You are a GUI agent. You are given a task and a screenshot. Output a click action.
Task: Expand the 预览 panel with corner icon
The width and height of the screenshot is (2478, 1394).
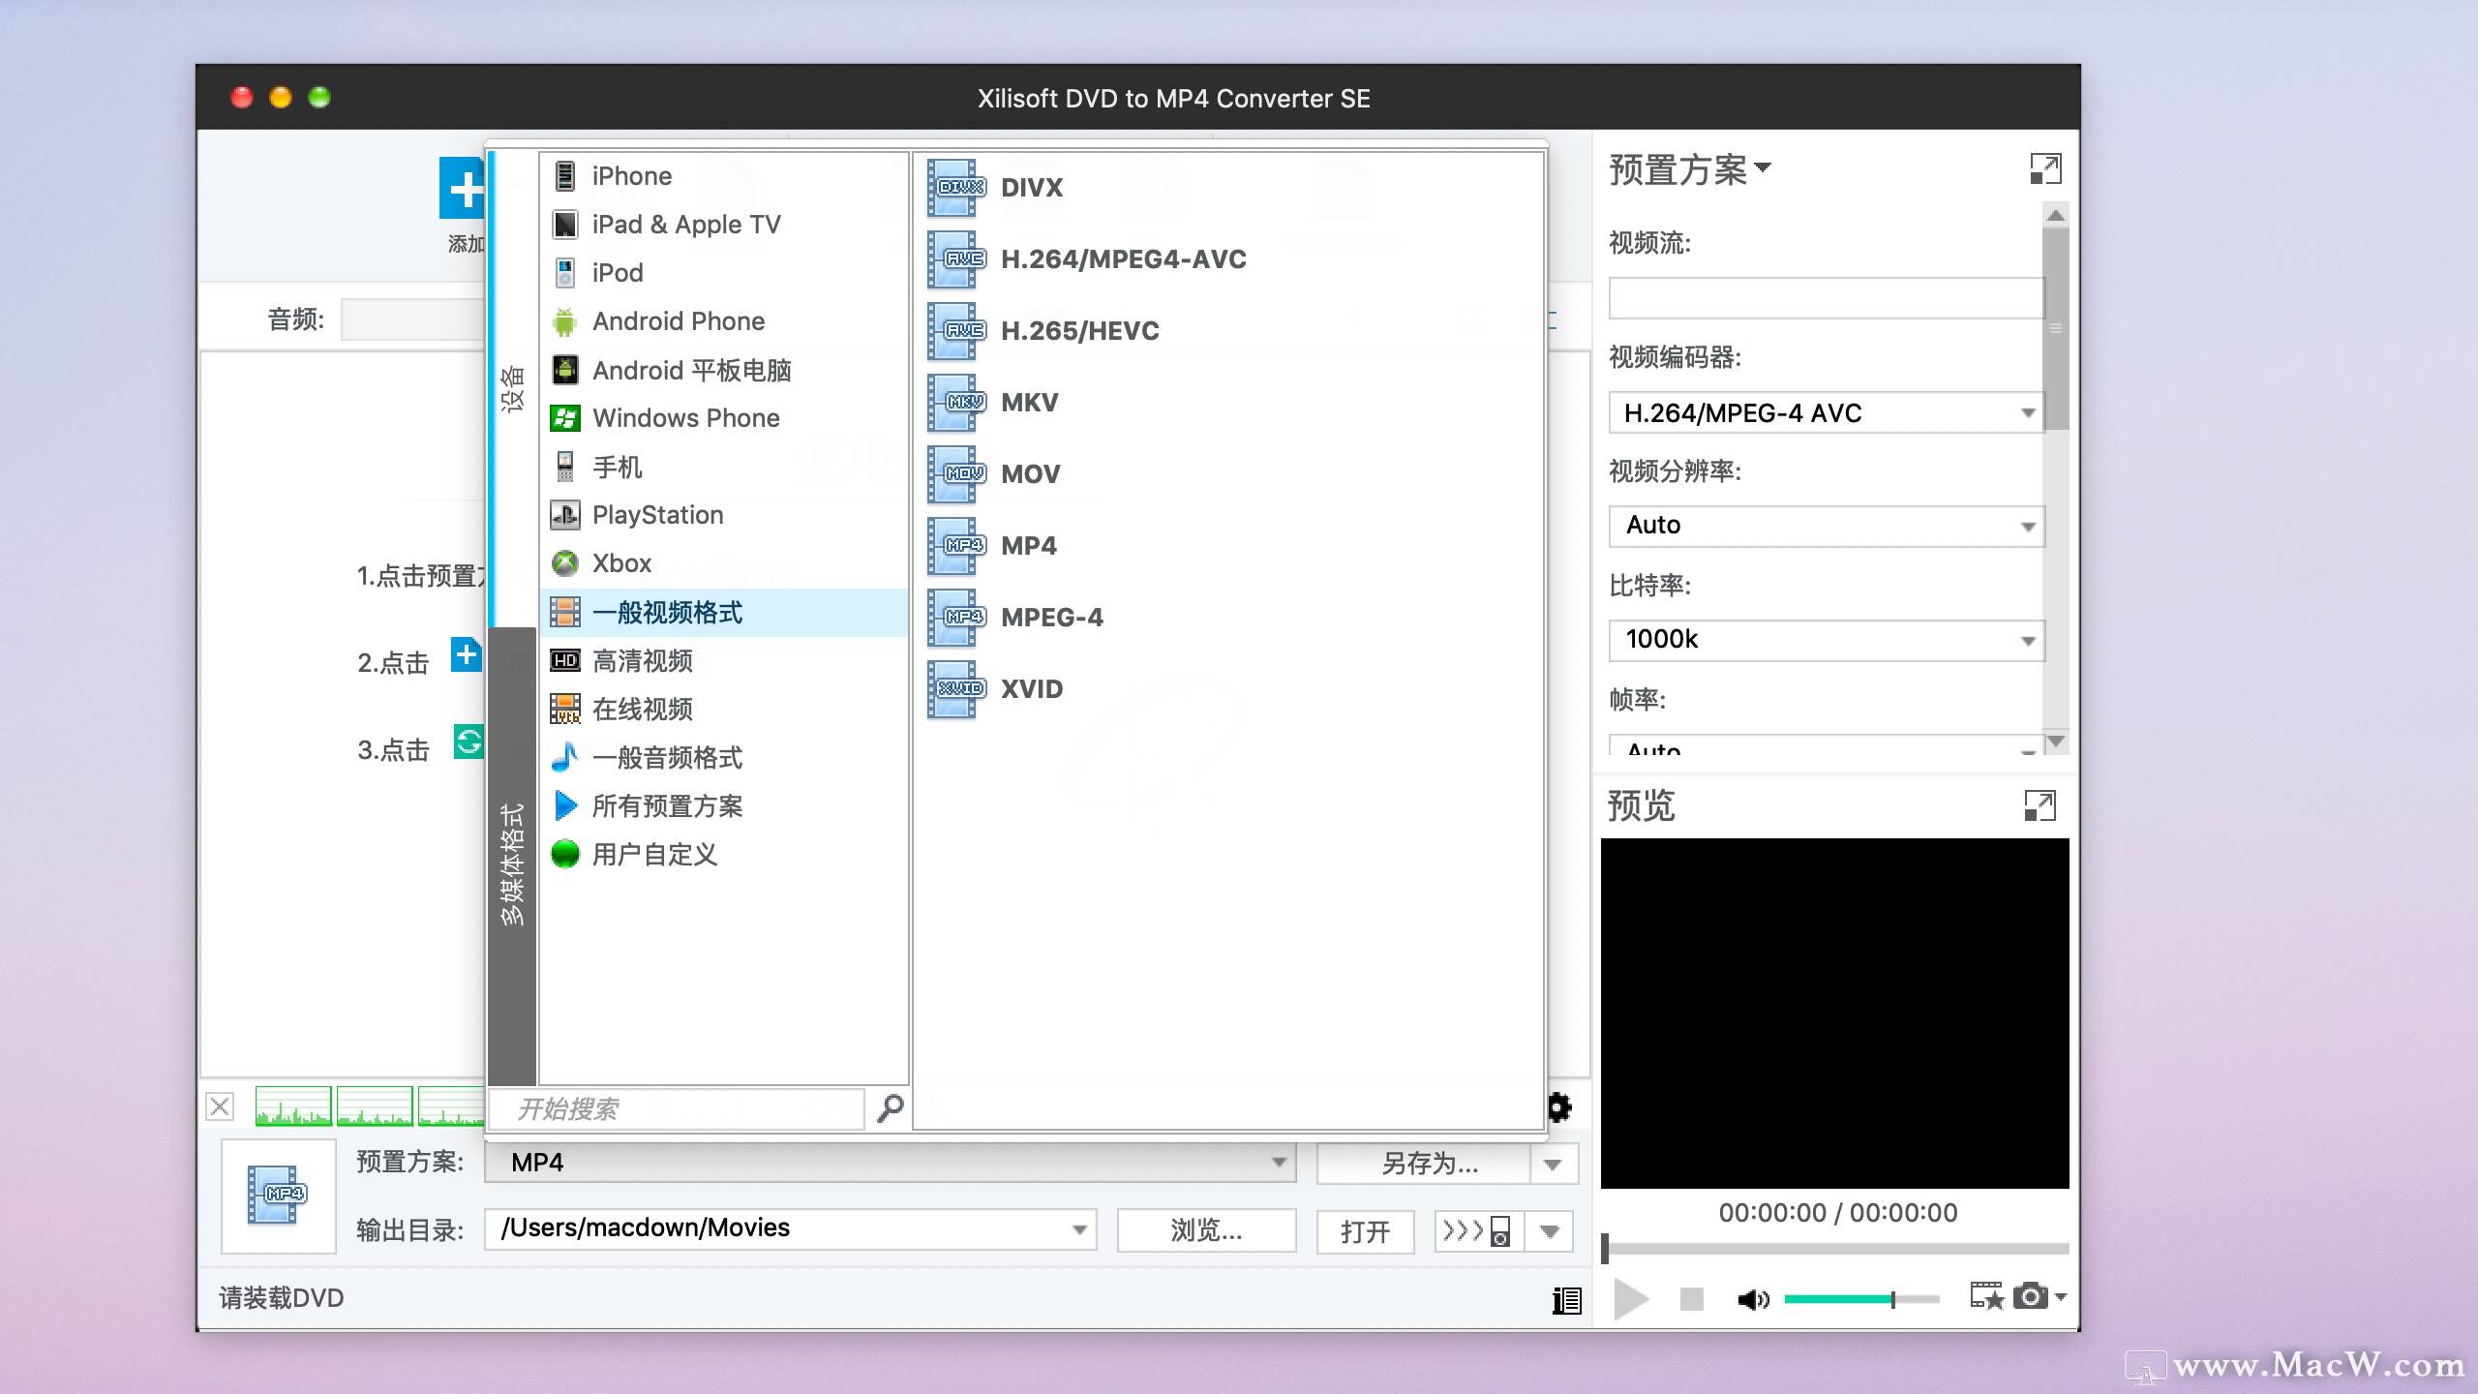(2040, 805)
